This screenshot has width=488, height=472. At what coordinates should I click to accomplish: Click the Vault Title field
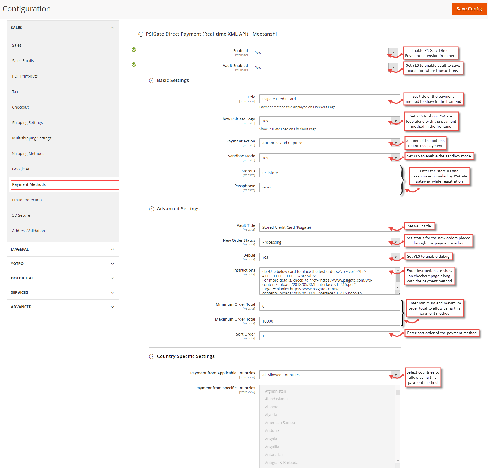pyautogui.click(x=330, y=227)
